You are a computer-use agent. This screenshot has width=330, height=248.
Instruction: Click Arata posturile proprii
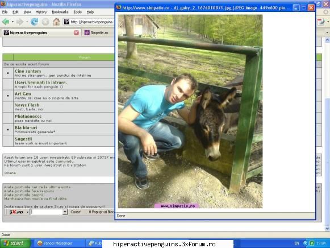[23, 195]
